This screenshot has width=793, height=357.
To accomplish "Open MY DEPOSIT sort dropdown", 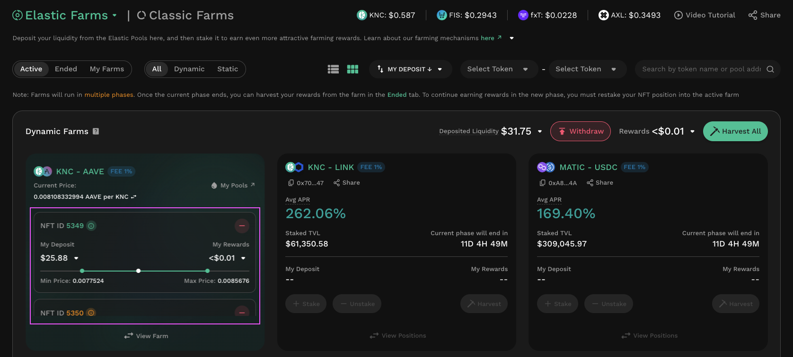I will point(410,69).
